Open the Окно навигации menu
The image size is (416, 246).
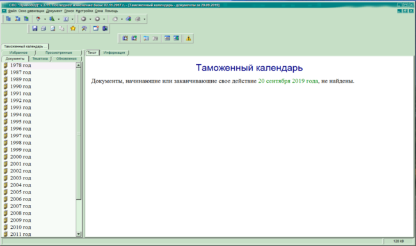[x=31, y=11]
